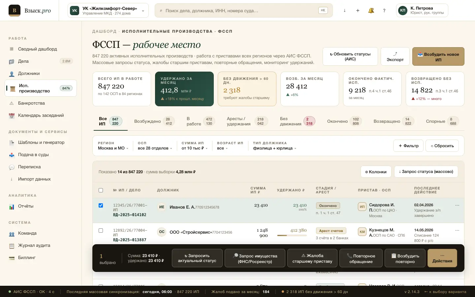The width and height of the screenshot is (475, 297).
Task: Open Банкротства in sidebar
Action: point(41,103)
